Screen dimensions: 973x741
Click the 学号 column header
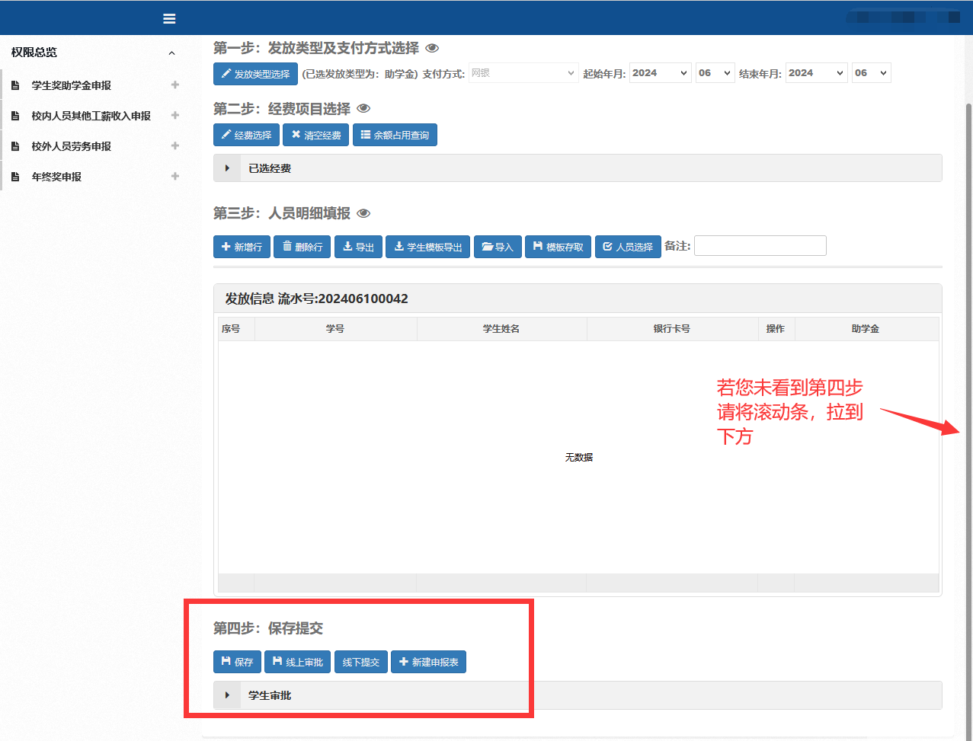[335, 329]
